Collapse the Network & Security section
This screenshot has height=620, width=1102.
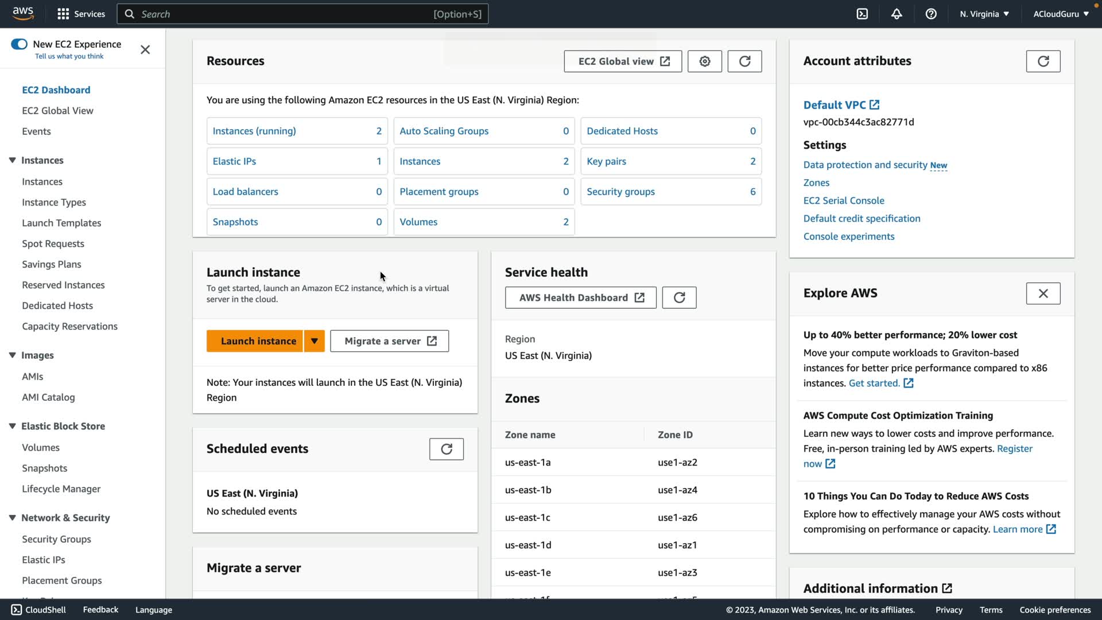(12, 518)
